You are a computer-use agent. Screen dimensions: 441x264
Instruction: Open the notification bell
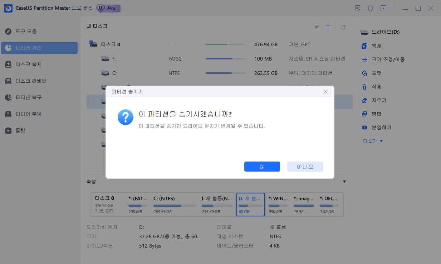click(371, 8)
